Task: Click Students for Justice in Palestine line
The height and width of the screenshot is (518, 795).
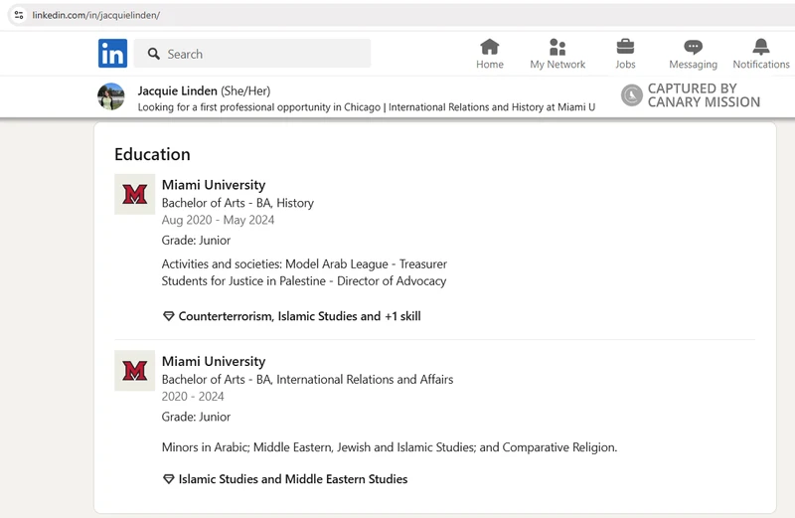Action: tap(304, 281)
